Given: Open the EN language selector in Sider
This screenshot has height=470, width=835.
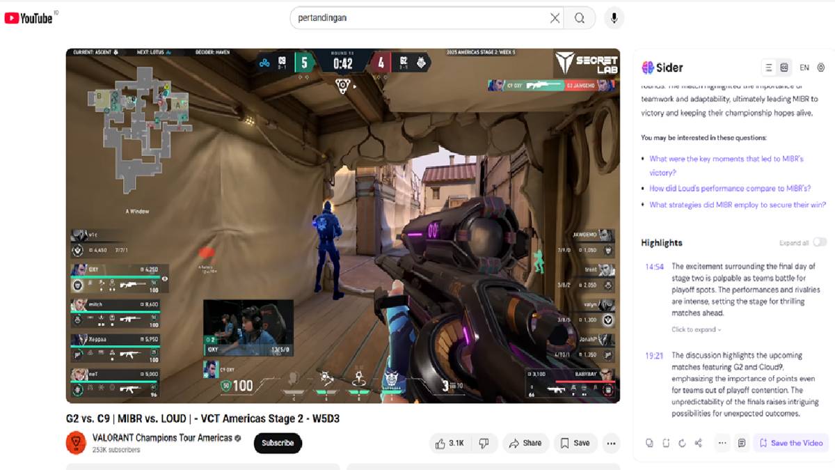Looking at the screenshot, I should click(804, 68).
